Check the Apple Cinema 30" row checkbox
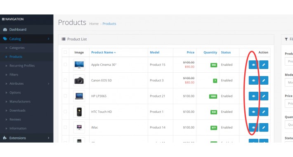 (65, 64)
